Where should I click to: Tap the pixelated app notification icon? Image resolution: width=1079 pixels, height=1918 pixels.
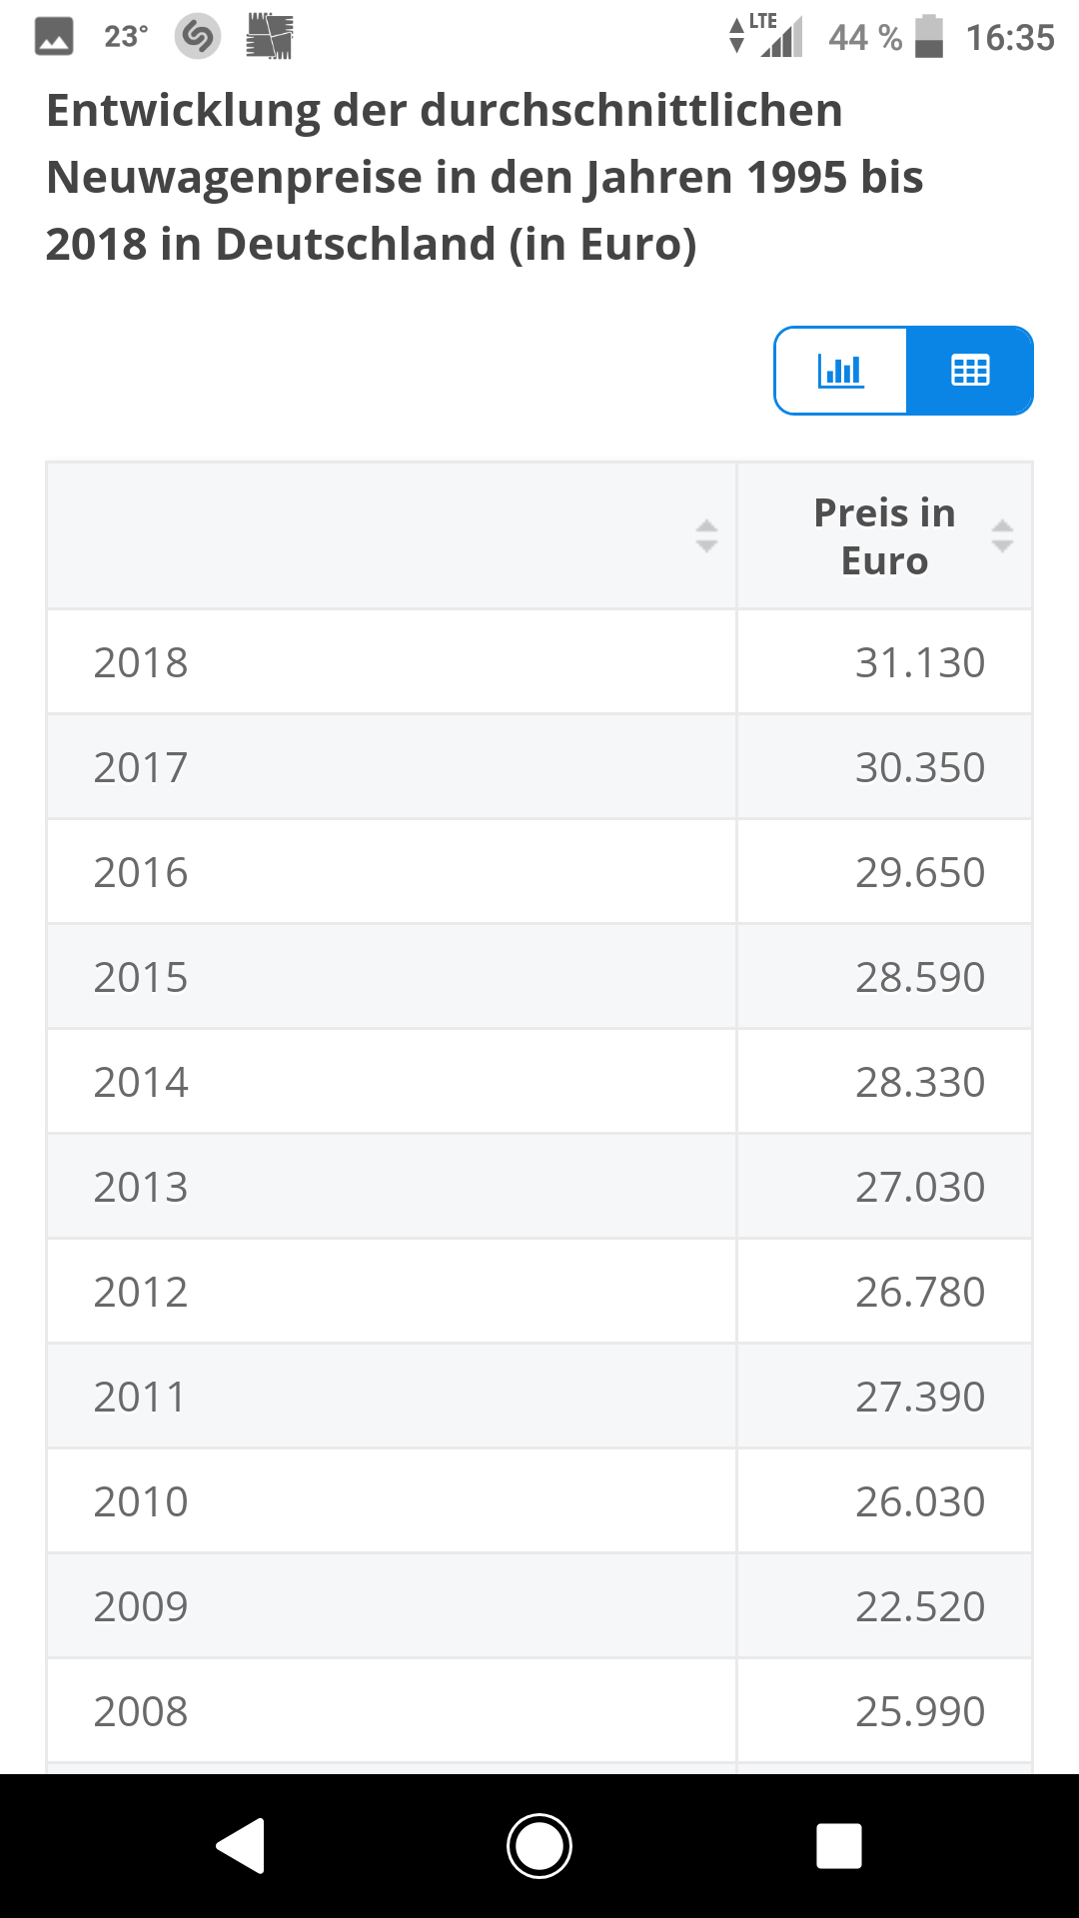click(269, 37)
